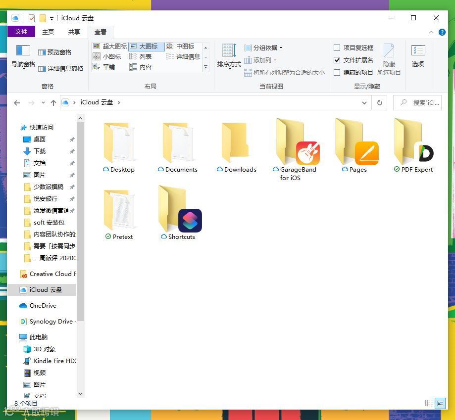Expand the layout gallery more arrow

point(205,67)
